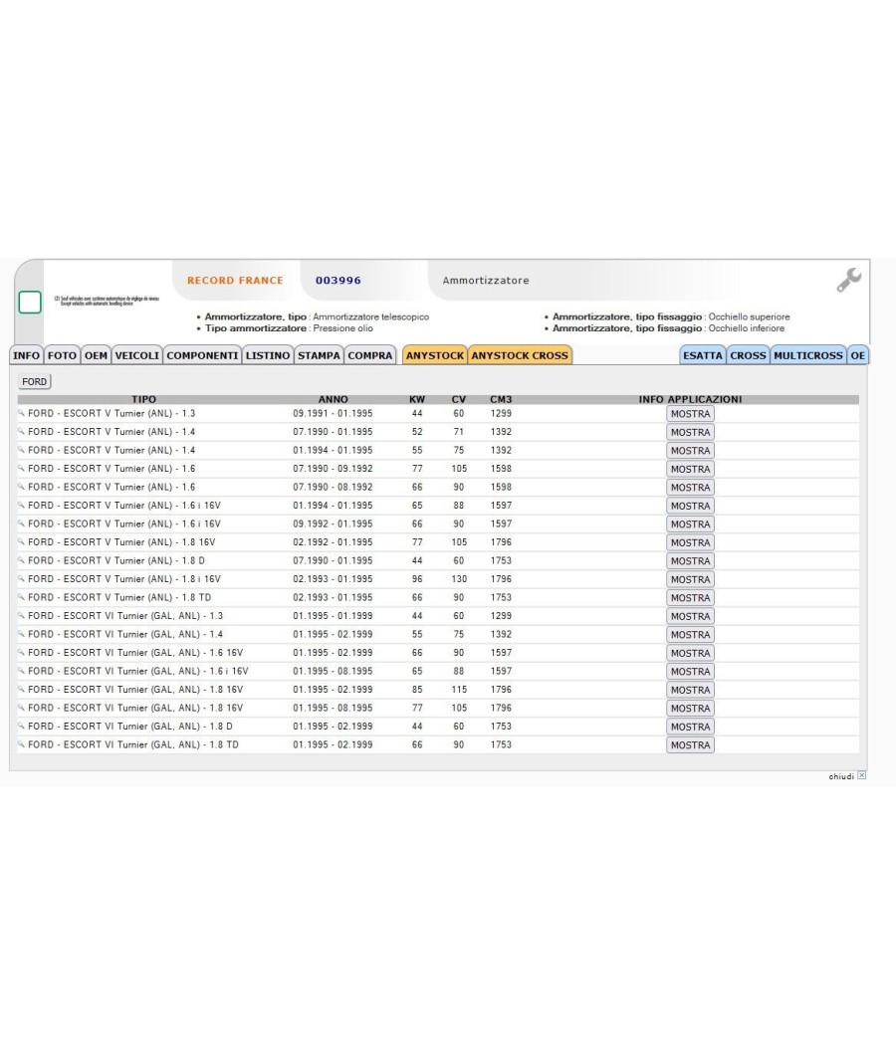The width and height of the screenshot is (896, 1045).
Task: Click magnifier icon for Escort VI 1.6 i 16V
Action: [x=21, y=671]
